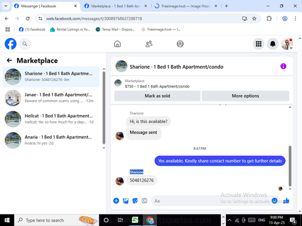This screenshot has width=302, height=226.
Task: Bookmark this page with star icon
Action: coord(254,19)
